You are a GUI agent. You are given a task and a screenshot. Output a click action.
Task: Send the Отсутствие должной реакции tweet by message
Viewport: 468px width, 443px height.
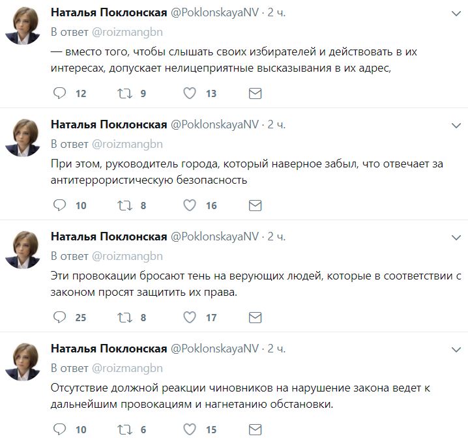pyautogui.click(x=256, y=430)
